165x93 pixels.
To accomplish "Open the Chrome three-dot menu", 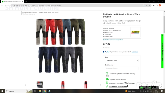I will [163, 5].
